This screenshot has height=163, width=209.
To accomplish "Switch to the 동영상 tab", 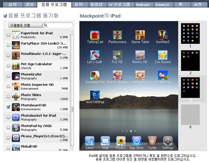I will point(97,5).
